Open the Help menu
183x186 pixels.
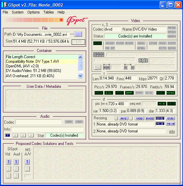[x=61, y=12]
